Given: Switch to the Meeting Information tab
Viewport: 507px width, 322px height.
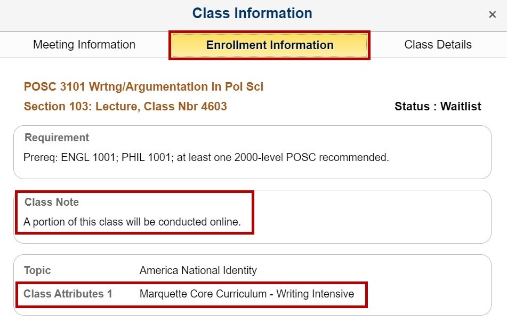Looking at the screenshot, I should (x=84, y=45).
